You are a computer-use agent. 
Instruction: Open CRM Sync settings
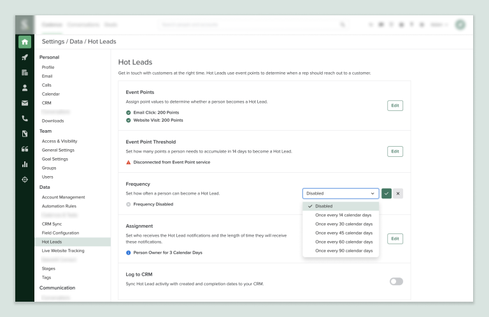[52, 224]
